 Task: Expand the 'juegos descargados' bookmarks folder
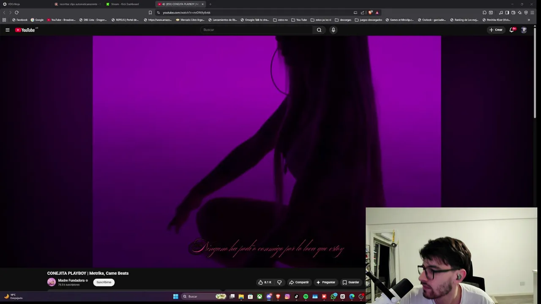tap(368, 20)
